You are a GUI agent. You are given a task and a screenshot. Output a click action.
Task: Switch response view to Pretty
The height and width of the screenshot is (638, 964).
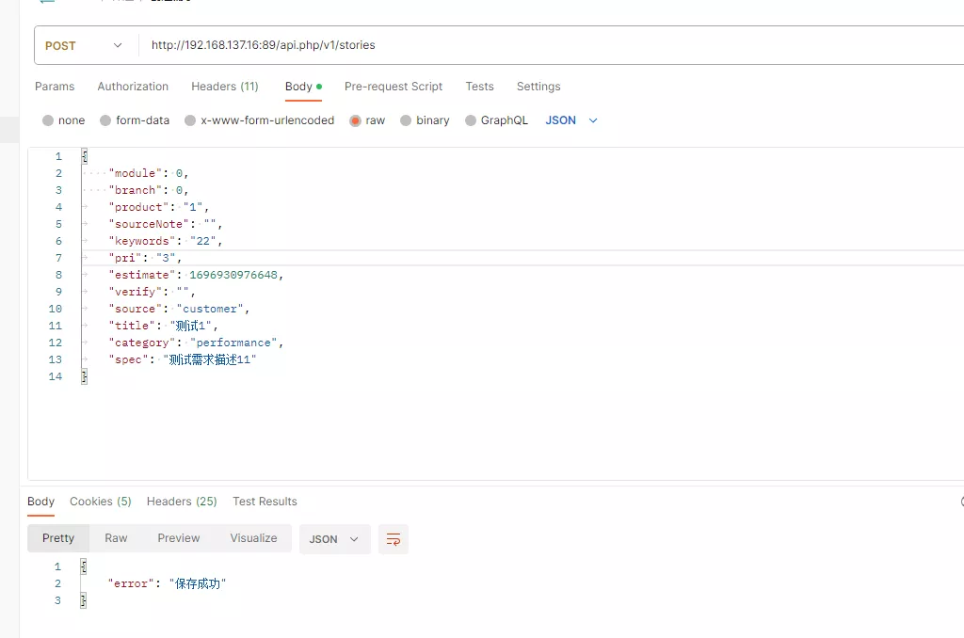(58, 538)
